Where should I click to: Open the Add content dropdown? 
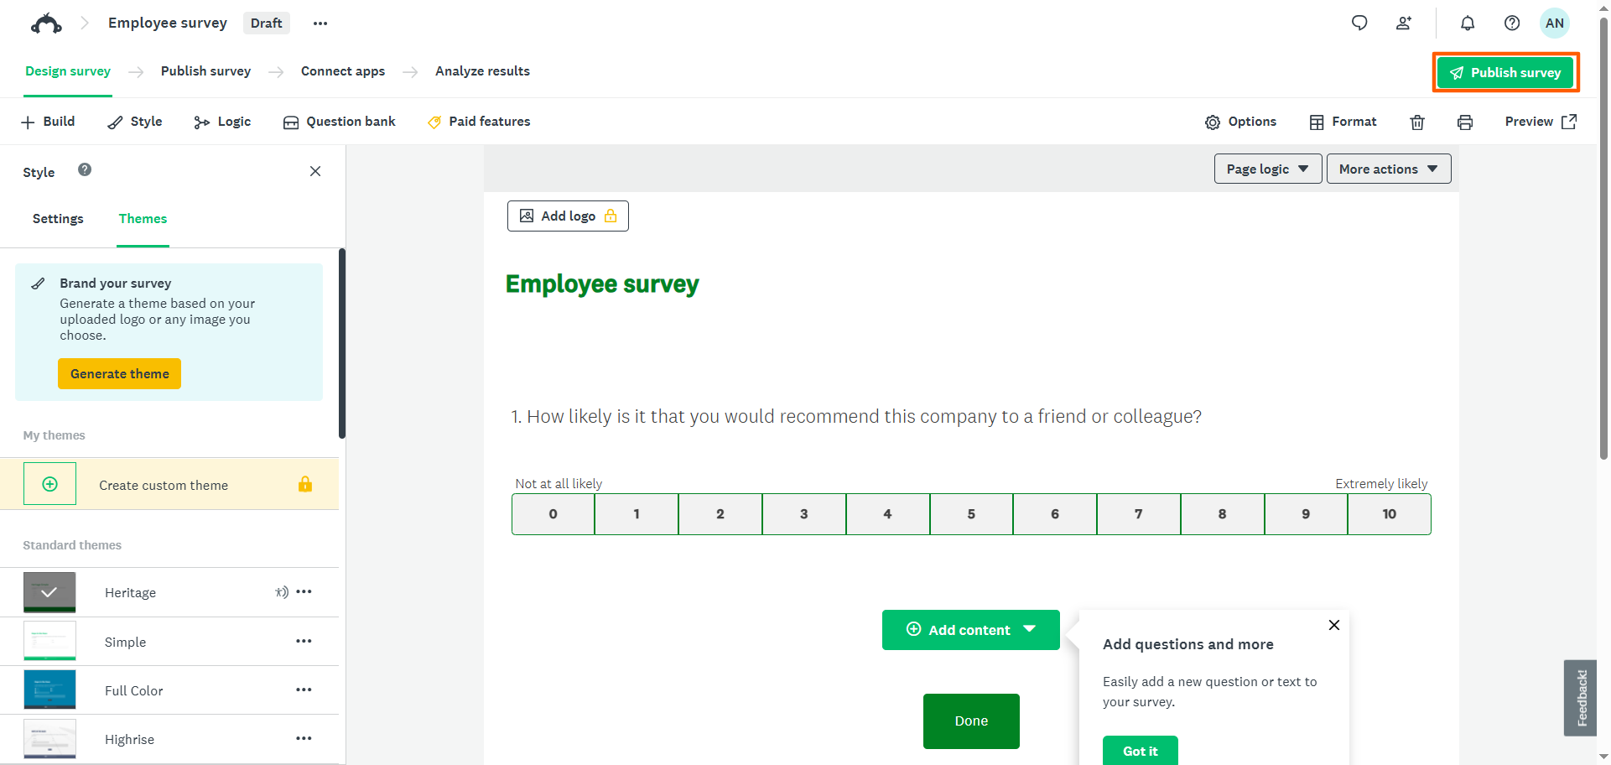pos(971,630)
